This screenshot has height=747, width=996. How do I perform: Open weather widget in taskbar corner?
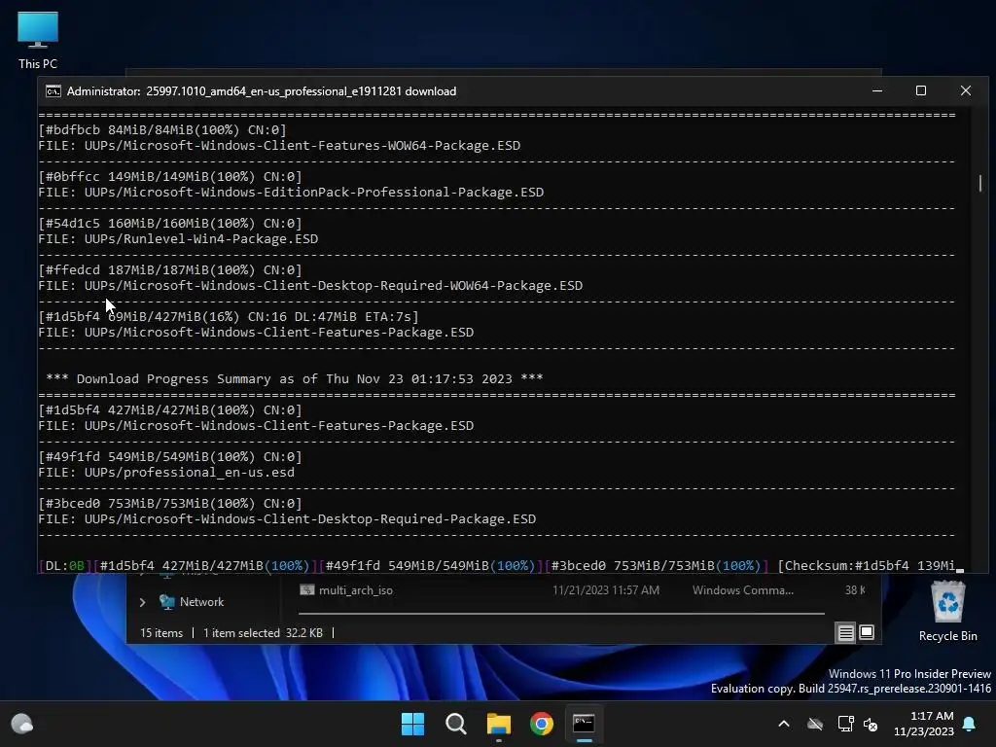22,724
